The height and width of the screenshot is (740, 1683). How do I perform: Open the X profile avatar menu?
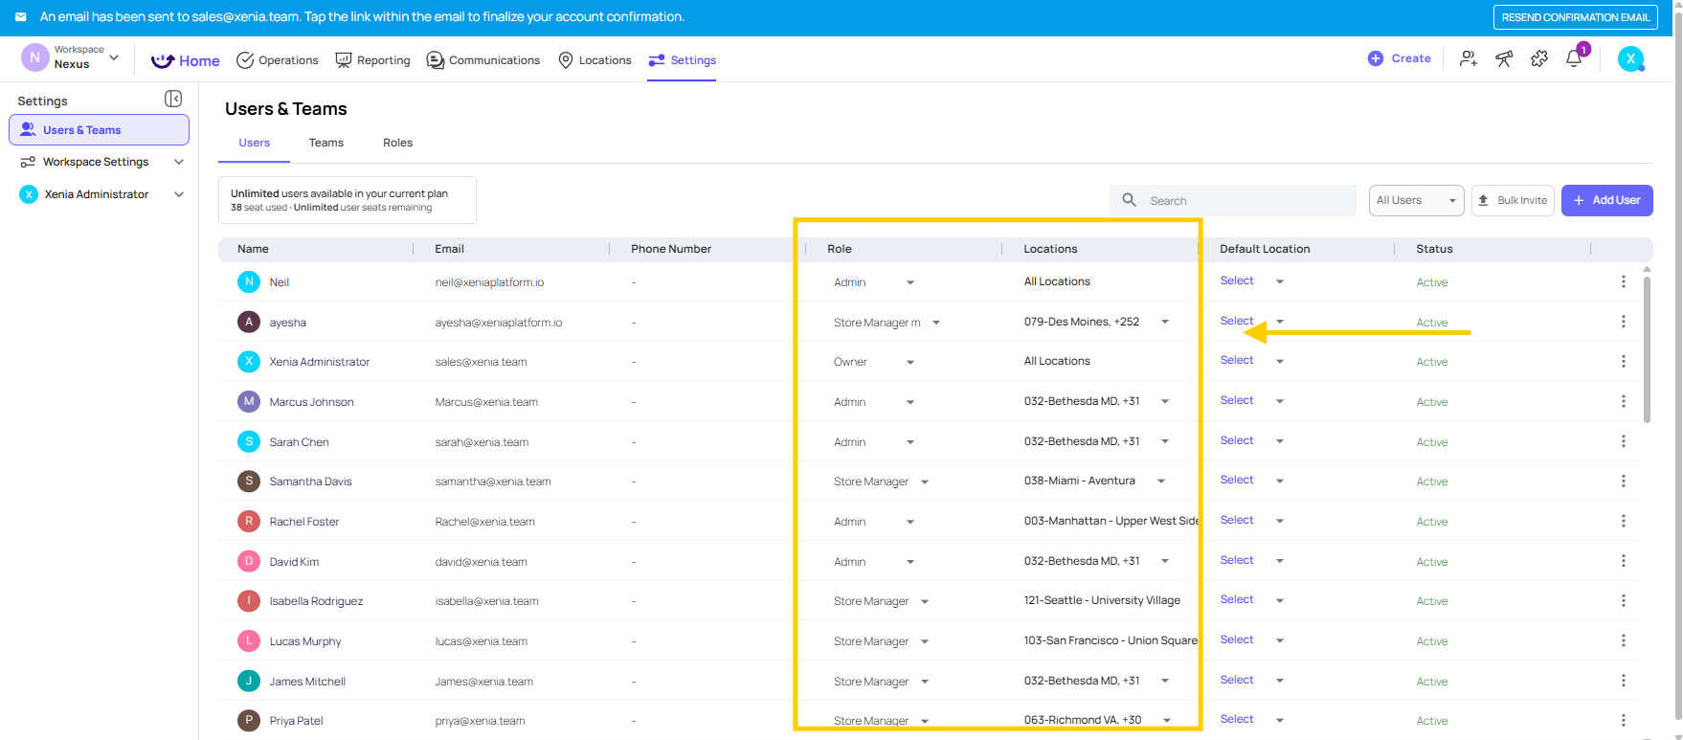1630,58
